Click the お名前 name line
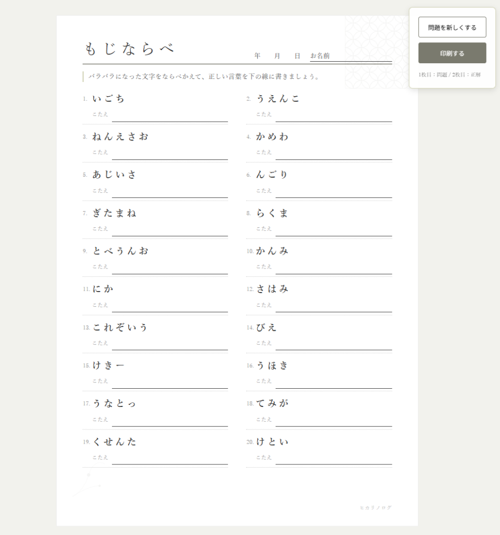The height and width of the screenshot is (535, 500). (x=350, y=56)
